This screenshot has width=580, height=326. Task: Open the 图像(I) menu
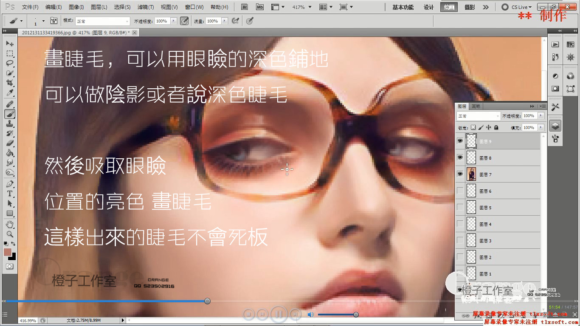[76, 7]
